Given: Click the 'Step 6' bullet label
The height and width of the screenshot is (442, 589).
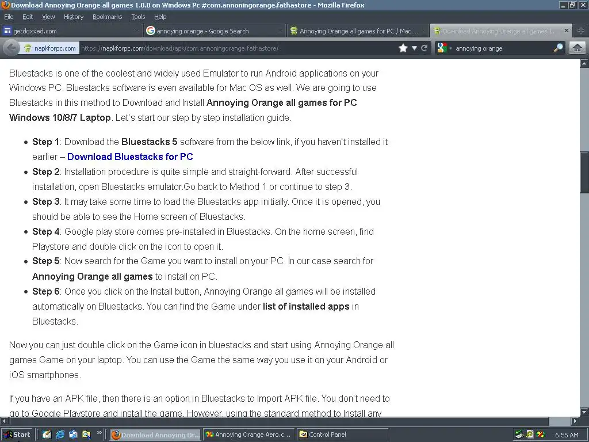Looking at the screenshot, I should 46,291.
